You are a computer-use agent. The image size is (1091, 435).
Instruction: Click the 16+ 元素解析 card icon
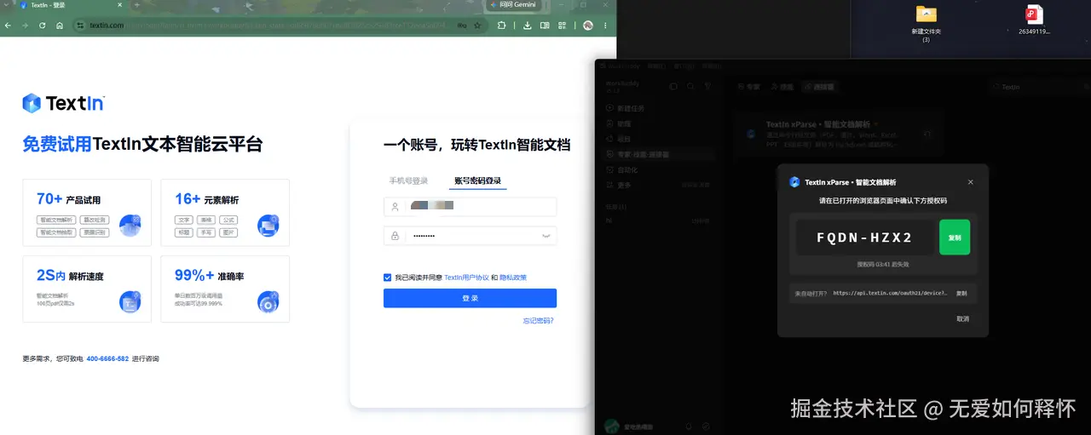coord(268,226)
